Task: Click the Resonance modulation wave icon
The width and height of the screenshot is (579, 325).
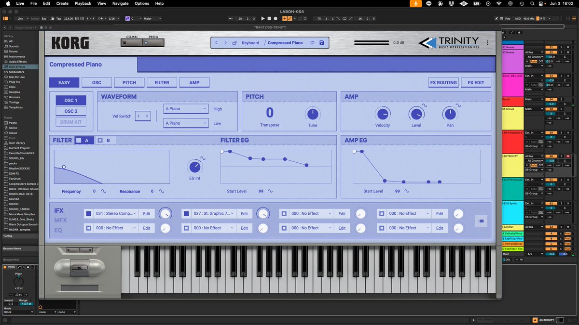Action: (162, 191)
